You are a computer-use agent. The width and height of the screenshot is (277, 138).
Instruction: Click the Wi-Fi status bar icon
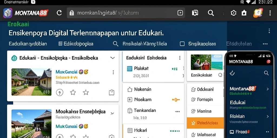(x=248, y=2)
